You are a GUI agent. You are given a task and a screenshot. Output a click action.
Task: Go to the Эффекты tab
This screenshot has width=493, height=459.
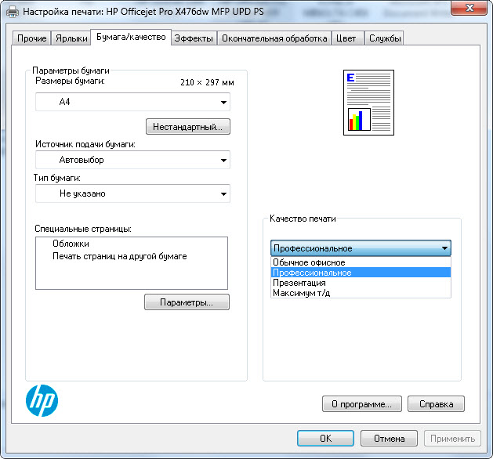(x=194, y=38)
